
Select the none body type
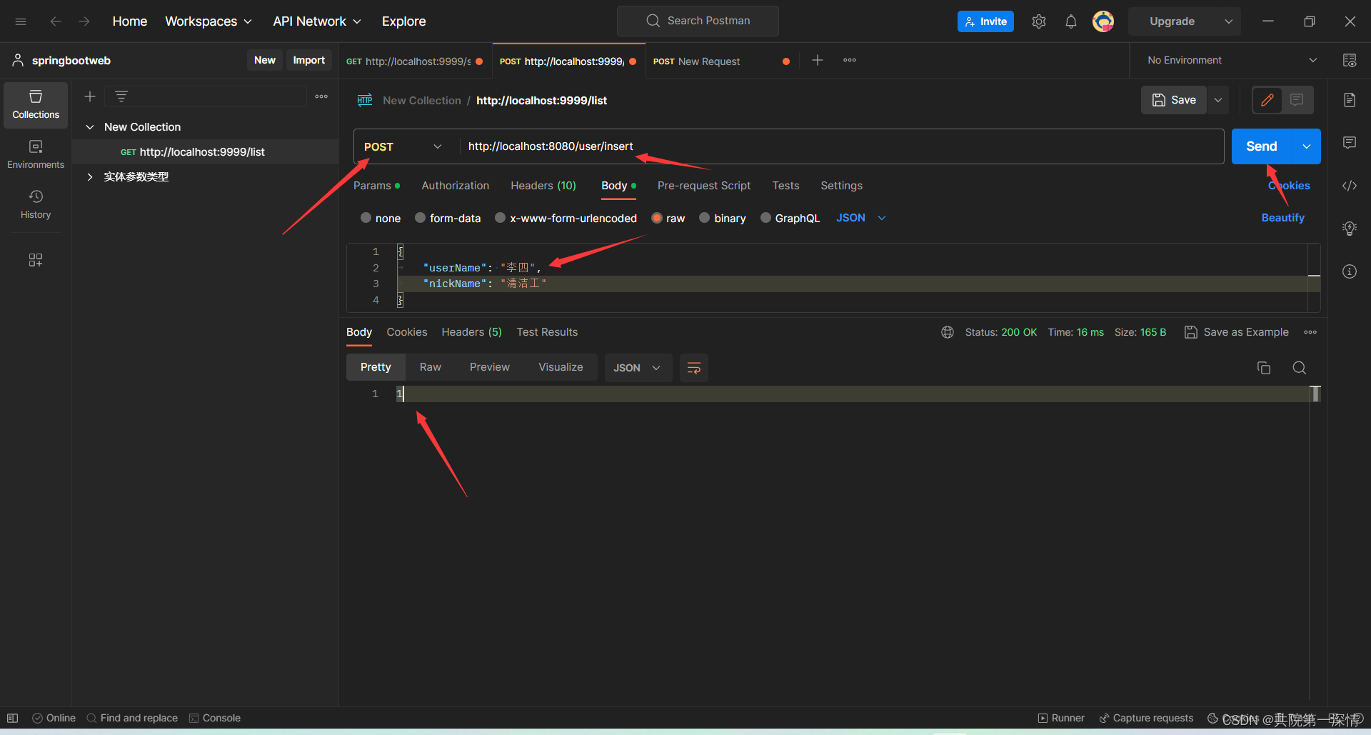click(381, 218)
